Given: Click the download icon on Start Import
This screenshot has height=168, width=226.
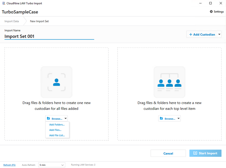Looking at the screenshot, I should pyautogui.click(x=195, y=153).
